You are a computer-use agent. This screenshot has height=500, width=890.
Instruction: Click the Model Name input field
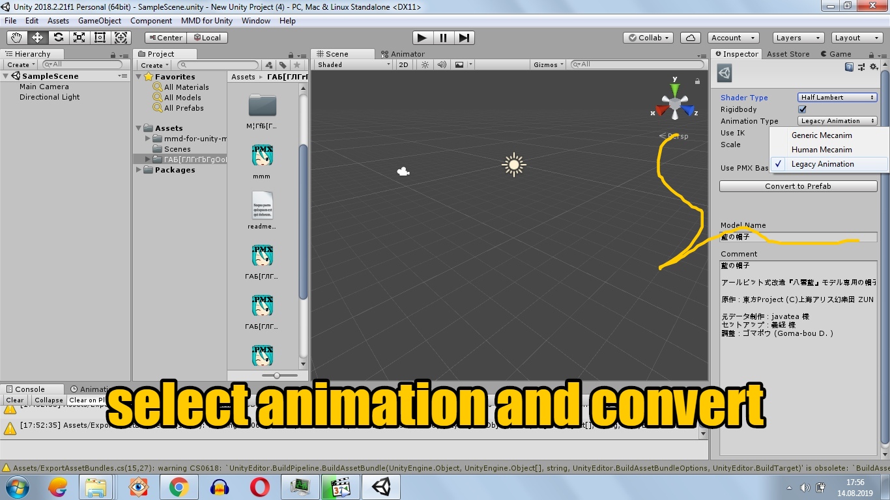(798, 237)
